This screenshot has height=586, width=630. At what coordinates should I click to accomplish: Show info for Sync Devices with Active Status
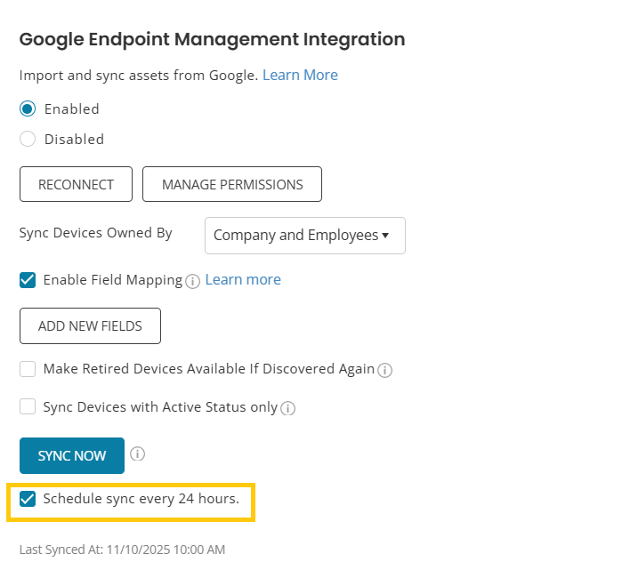287,409
